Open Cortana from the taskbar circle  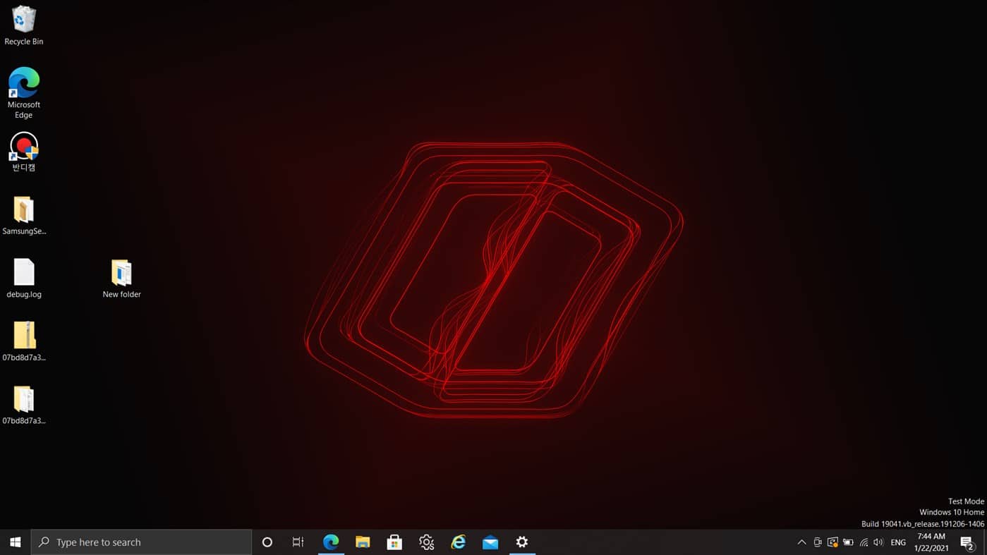click(267, 542)
